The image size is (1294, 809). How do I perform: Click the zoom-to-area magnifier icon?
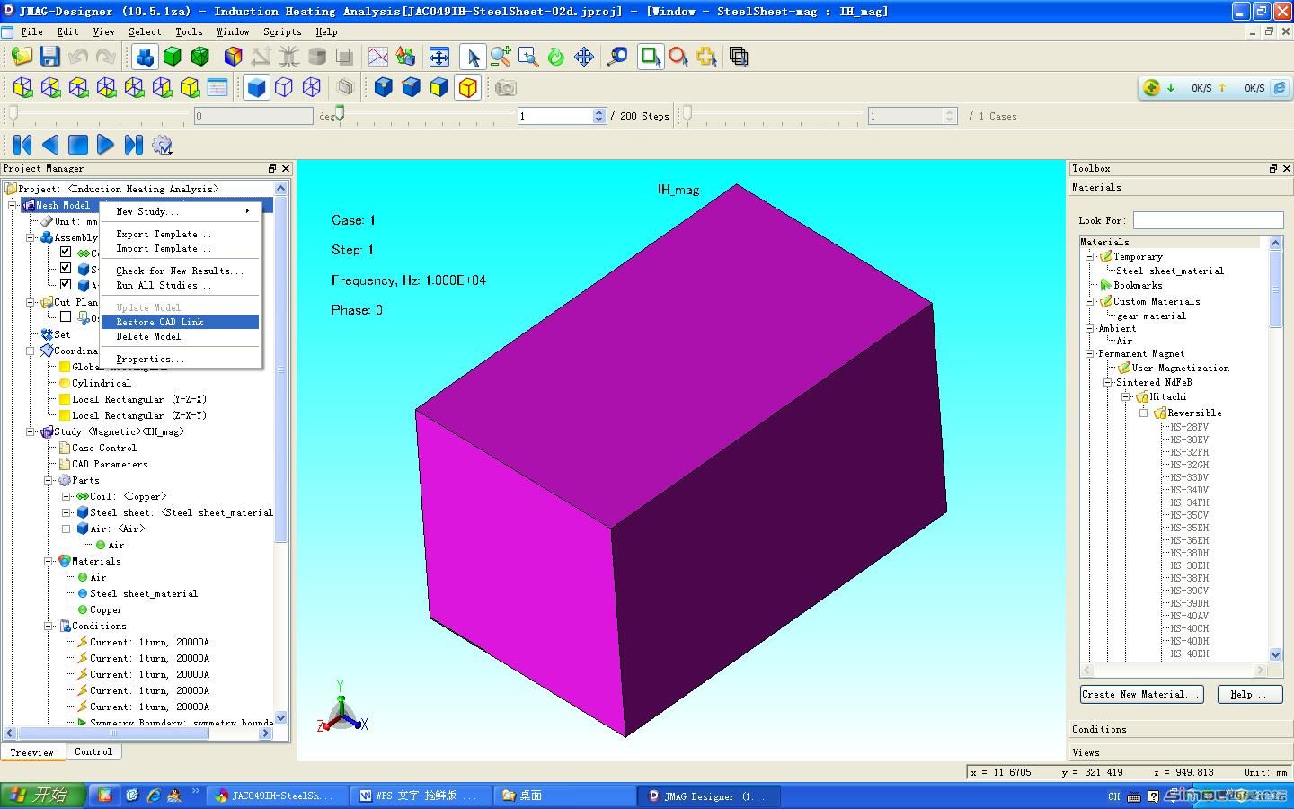pos(528,57)
